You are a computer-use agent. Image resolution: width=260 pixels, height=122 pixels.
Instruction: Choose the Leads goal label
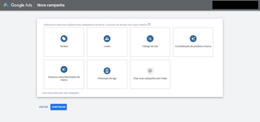click(107, 46)
